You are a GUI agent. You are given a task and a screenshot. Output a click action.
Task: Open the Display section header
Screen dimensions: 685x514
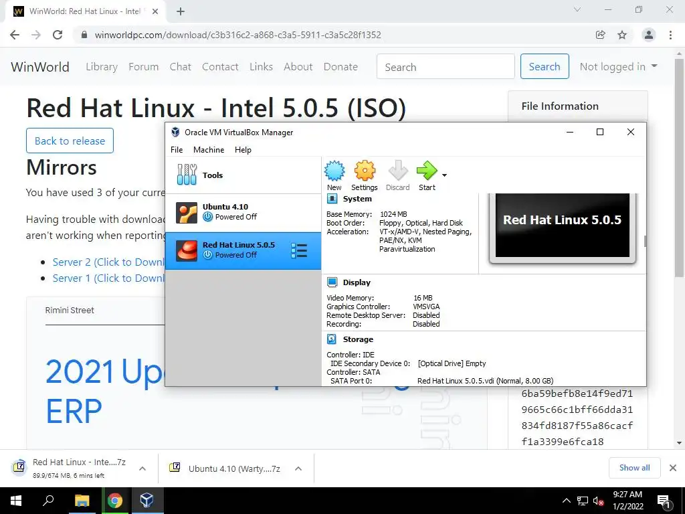coord(357,282)
